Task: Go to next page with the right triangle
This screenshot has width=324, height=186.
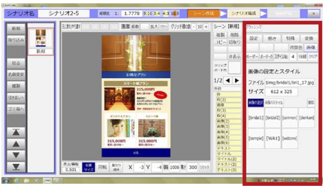Action: [x=237, y=80]
